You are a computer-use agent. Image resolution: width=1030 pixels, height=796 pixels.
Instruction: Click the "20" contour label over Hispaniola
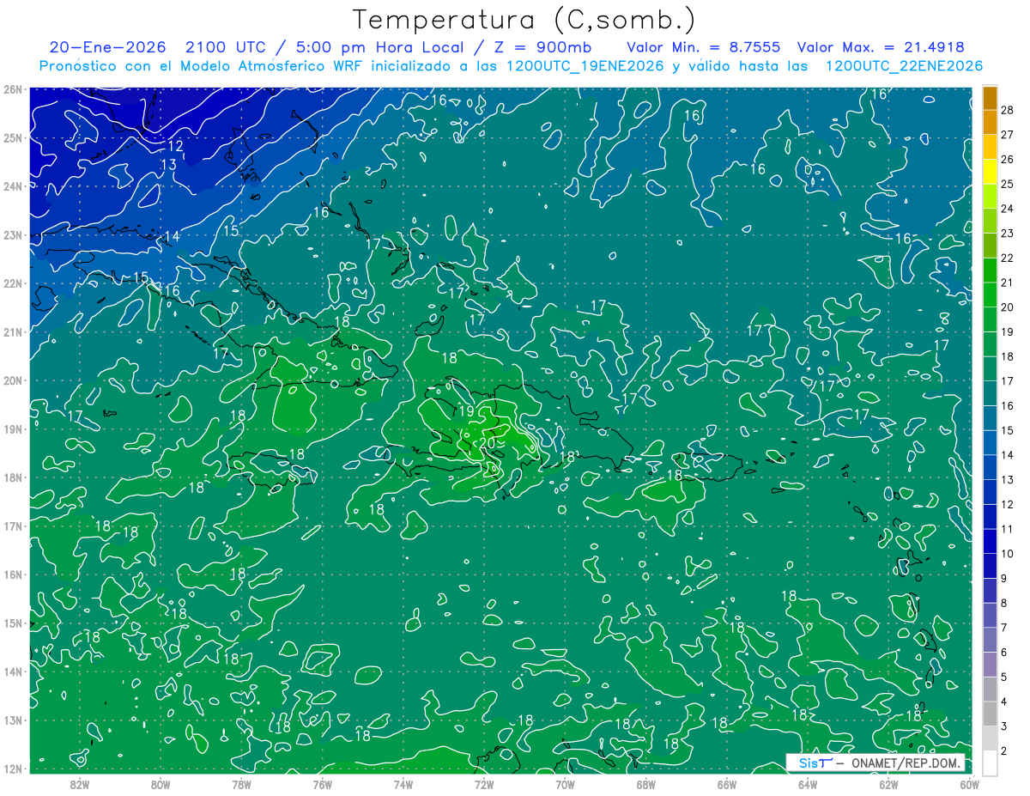click(487, 442)
